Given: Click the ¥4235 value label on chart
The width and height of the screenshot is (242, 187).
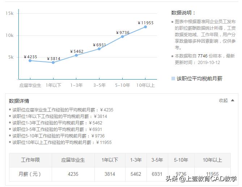Looking at the screenshot, I should [x=30, y=57].
